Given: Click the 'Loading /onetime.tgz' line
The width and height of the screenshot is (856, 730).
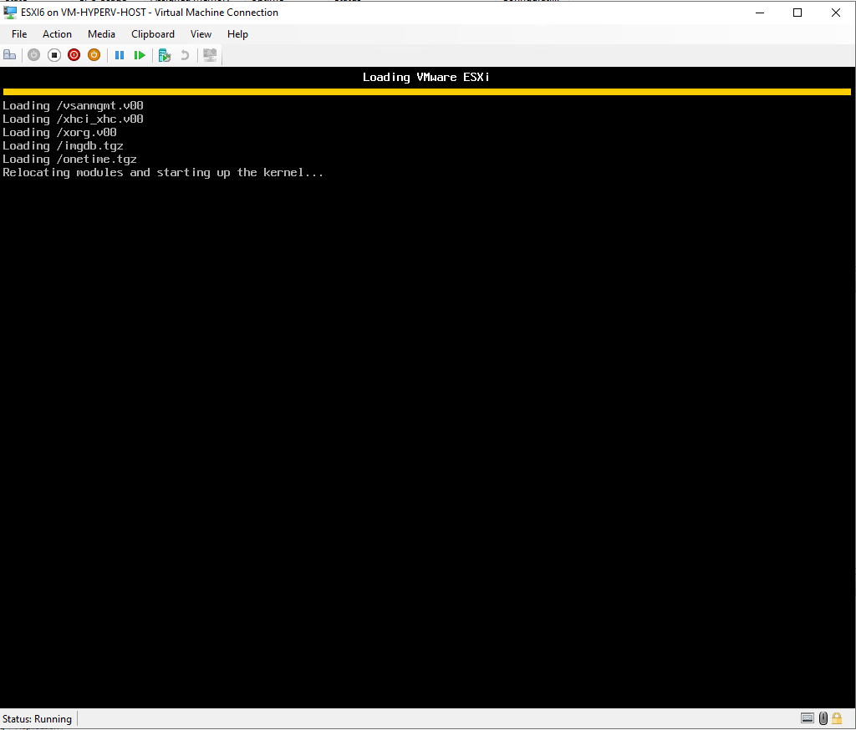Looking at the screenshot, I should coord(70,160).
